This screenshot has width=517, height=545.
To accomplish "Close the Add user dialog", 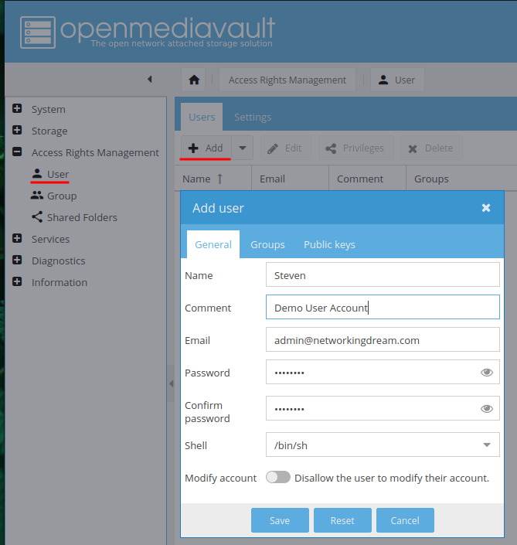I will tap(486, 208).
